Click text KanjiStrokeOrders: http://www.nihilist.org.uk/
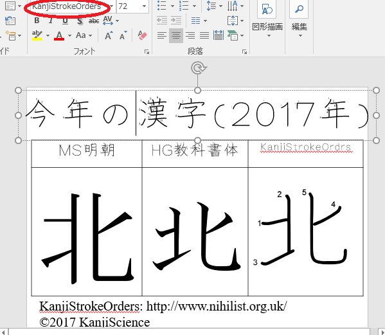Screen dimensions: 385x335 163,307
